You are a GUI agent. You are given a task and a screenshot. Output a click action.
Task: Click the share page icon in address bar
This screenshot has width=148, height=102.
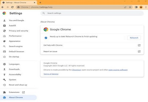125,7
